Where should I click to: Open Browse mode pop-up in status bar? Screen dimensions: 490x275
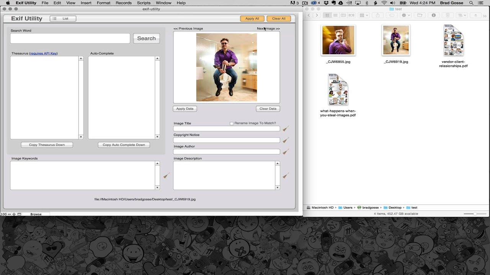36,214
